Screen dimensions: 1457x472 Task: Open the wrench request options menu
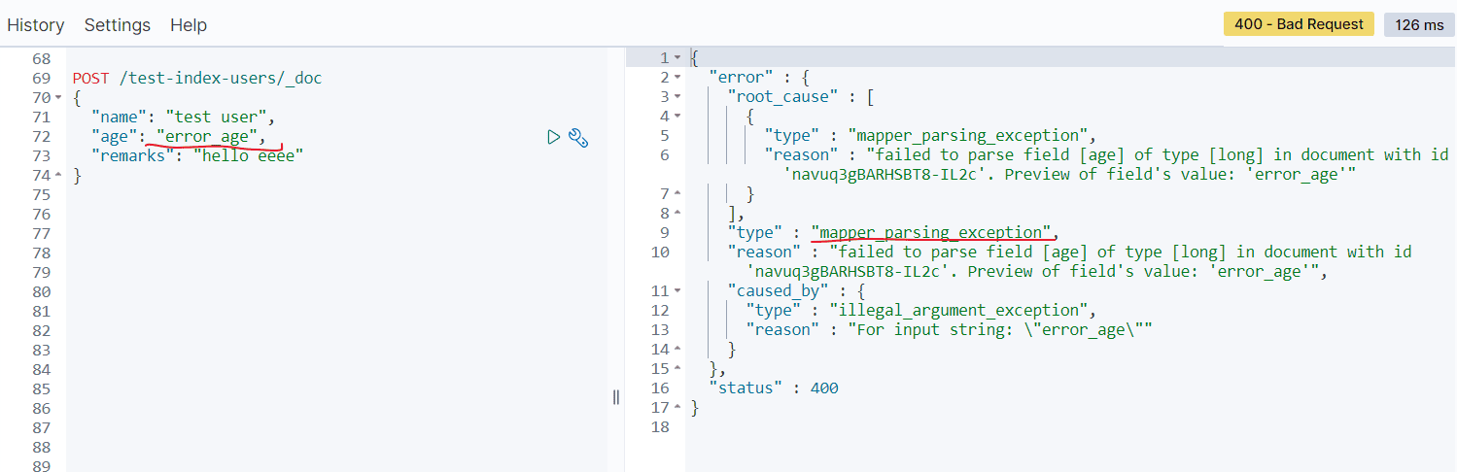[578, 138]
